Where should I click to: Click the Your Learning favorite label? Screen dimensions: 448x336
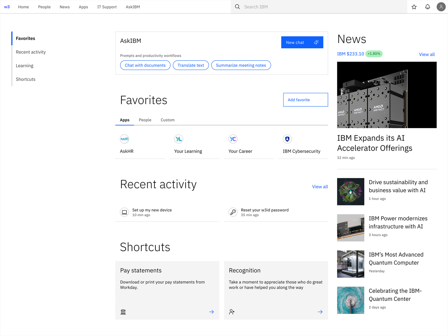pos(188,152)
